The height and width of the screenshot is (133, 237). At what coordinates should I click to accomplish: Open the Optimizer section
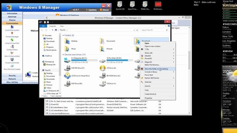tap(12, 17)
